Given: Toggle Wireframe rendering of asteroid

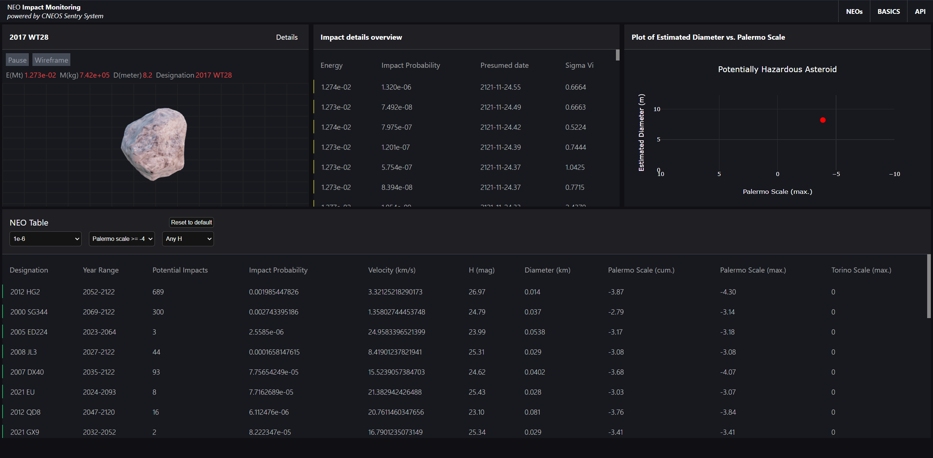Looking at the screenshot, I should tap(51, 60).
